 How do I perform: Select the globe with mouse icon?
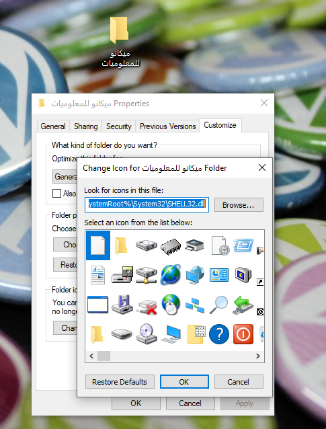pos(171,304)
